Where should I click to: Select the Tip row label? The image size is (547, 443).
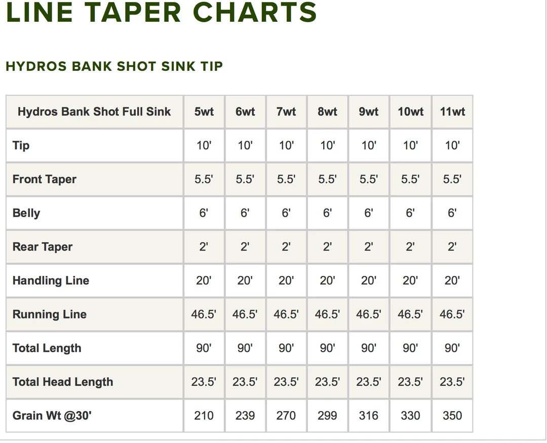(21, 146)
